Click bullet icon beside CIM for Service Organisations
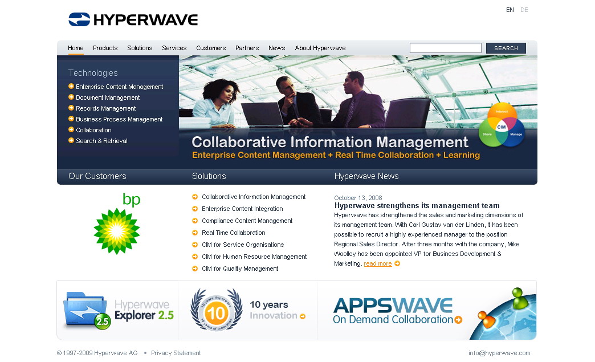This screenshot has height=362, width=595. [195, 245]
